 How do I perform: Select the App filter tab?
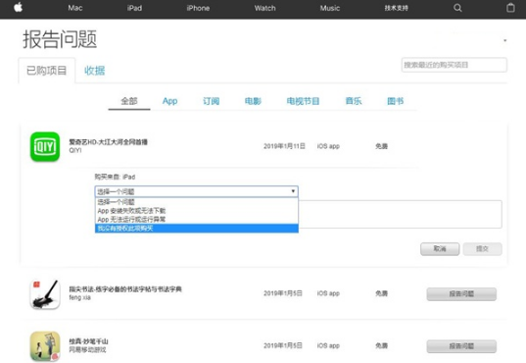coord(170,101)
